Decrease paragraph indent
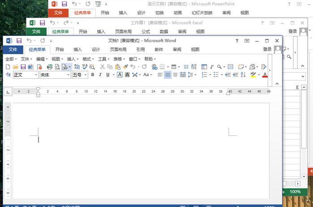 tap(228, 75)
